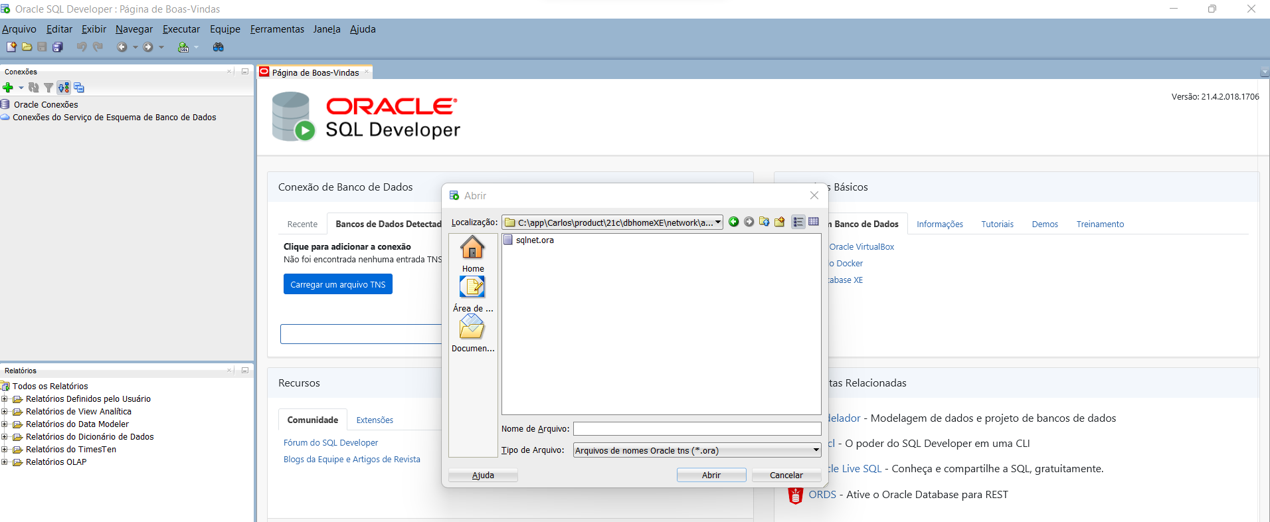Screen dimensions: 1270x522
Task: Open Blogs da Equipe e Artigos de Revista link
Action: tap(352, 460)
